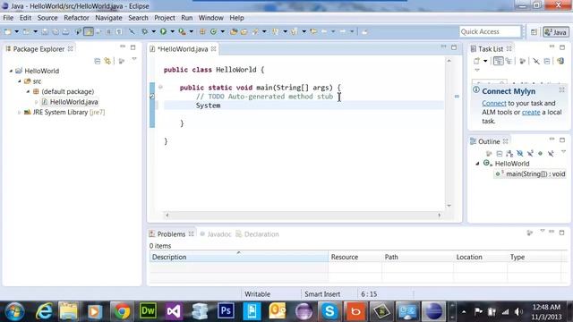Open the Debug button dropdown arrow

(153, 32)
